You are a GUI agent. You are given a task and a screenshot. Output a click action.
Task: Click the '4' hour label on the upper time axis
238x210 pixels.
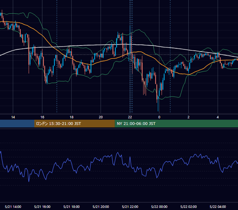tap(218, 117)
